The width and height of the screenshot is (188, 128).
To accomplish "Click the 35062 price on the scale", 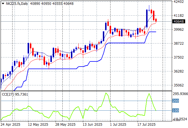I will pos(179,85).
